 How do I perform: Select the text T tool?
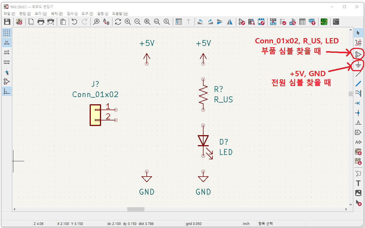pos(358,183)
